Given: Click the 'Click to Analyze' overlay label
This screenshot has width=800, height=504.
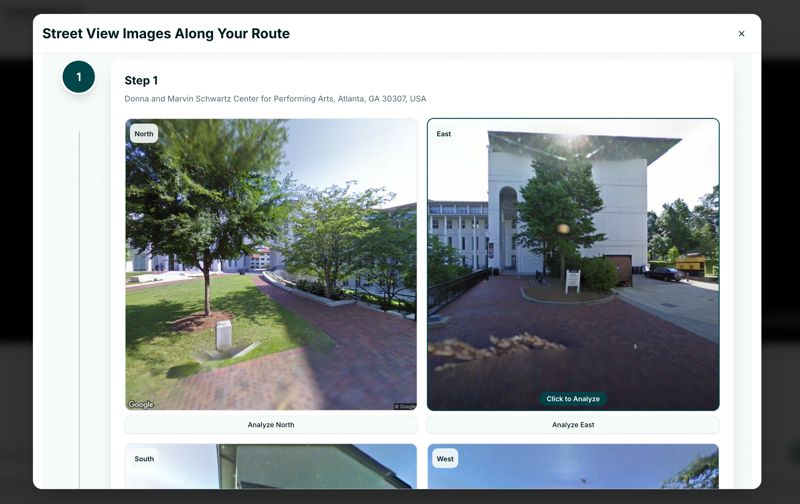Looking at the screenshot, I should pyautogui.click(x=573, y=399).
